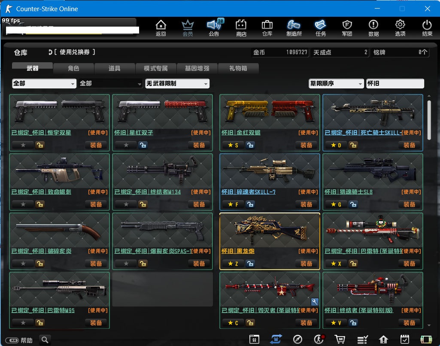Viewport: 440px width, 346px height.
Task: Toggle the lock on 怀旧|星红双子
Action: (143, 145)
